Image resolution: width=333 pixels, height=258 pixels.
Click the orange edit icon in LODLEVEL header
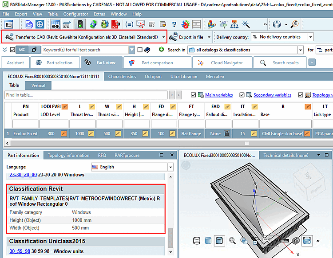[65, 106]
